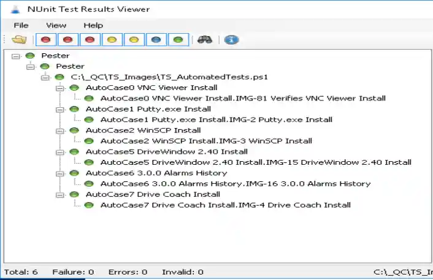Click green icon of TS_AutomatedTests.ps1 node
The width and height of the screenshot is (433, 280).
point(59,77)
